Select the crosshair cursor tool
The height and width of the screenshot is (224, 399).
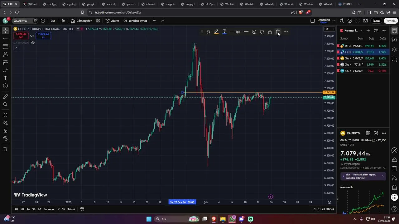(x=5, y=30)
